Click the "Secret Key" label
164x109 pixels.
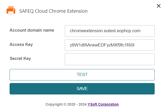20,58
